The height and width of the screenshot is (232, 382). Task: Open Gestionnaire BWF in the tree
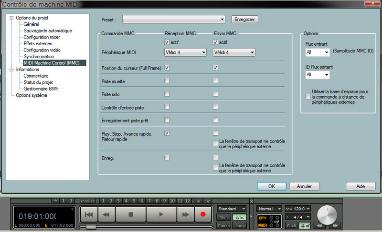(41, 89)
